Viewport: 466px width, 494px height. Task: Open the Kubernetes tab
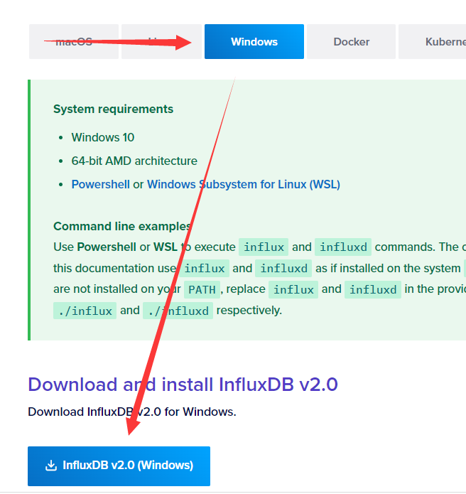tap(433, 42)
